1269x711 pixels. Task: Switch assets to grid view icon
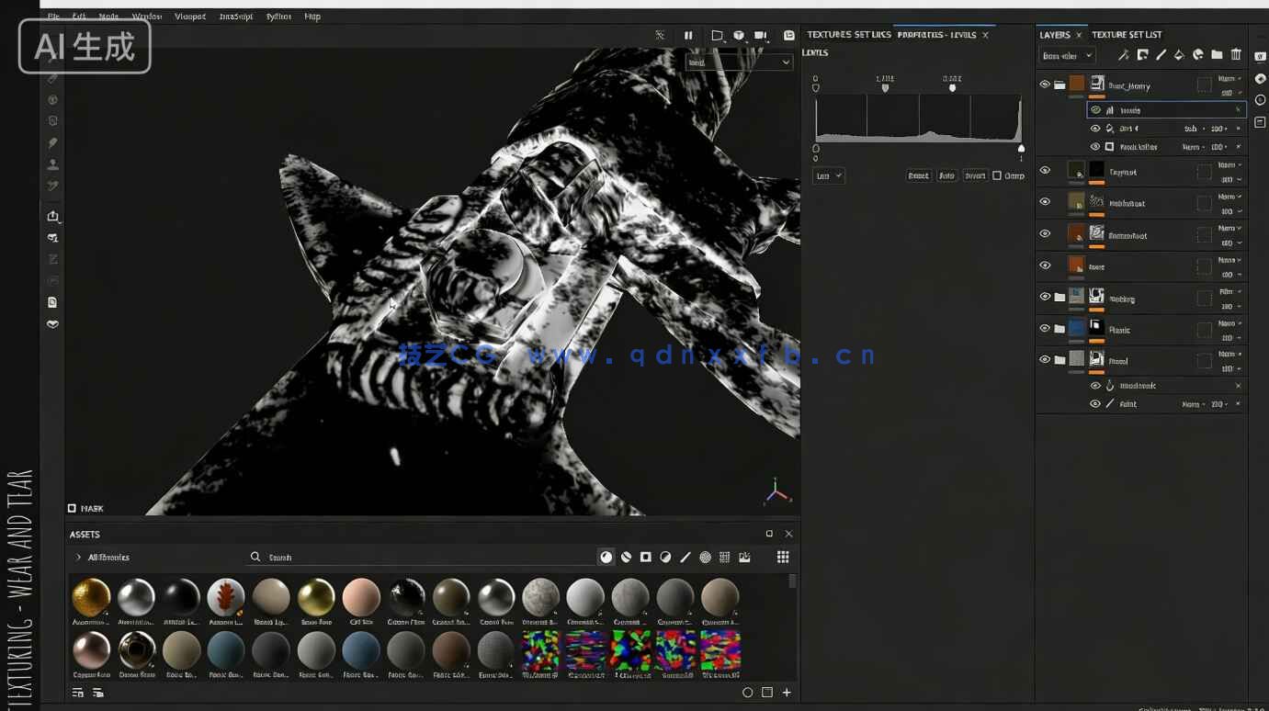coord(783,557)
